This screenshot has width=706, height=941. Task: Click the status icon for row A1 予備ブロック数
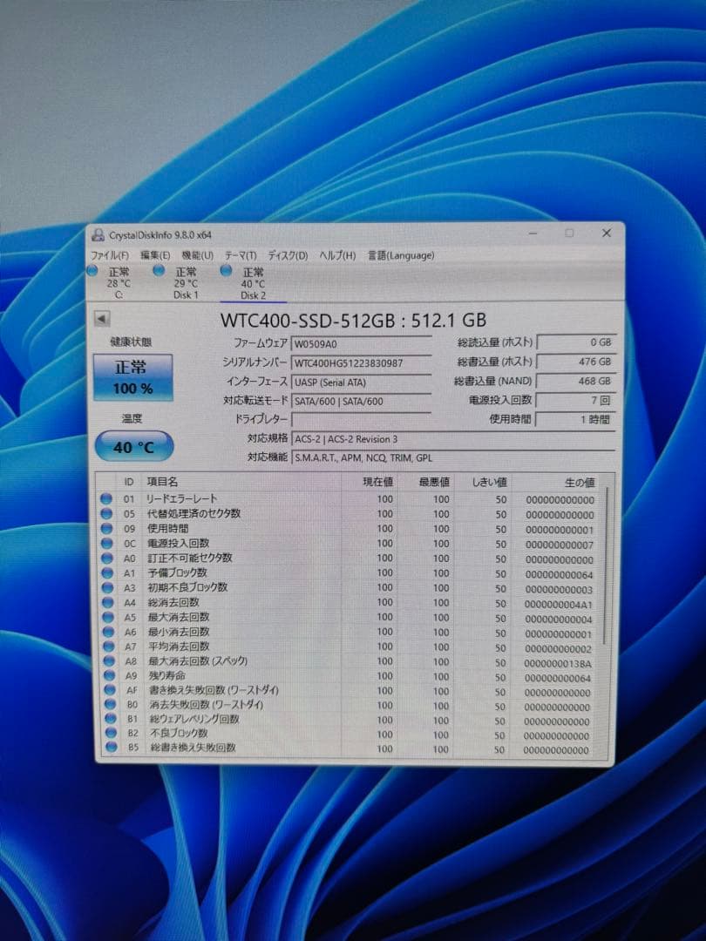point(107,572)
